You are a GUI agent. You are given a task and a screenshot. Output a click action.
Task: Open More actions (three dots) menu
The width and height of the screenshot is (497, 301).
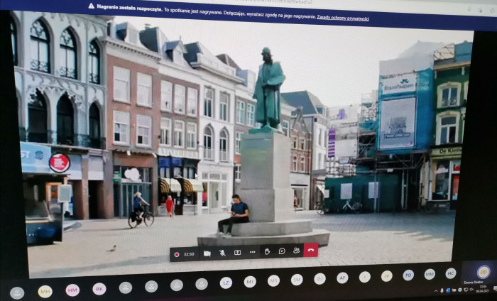click(x=252, y=252)
